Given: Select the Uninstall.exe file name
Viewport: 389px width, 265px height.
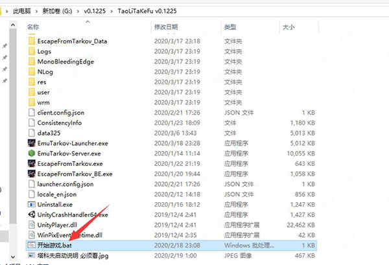Looking at the screenshot, I should click(x=55, y=205).
